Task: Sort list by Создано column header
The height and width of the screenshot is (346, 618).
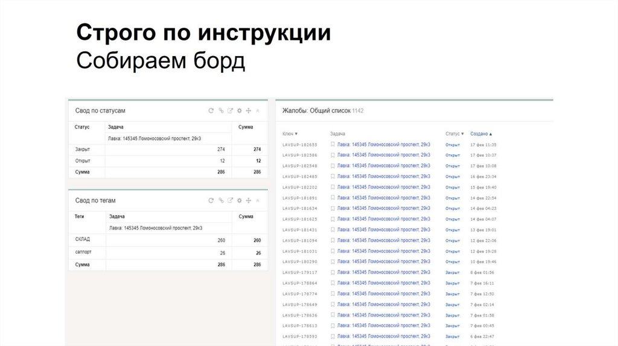Action: [x=481, y=134]
